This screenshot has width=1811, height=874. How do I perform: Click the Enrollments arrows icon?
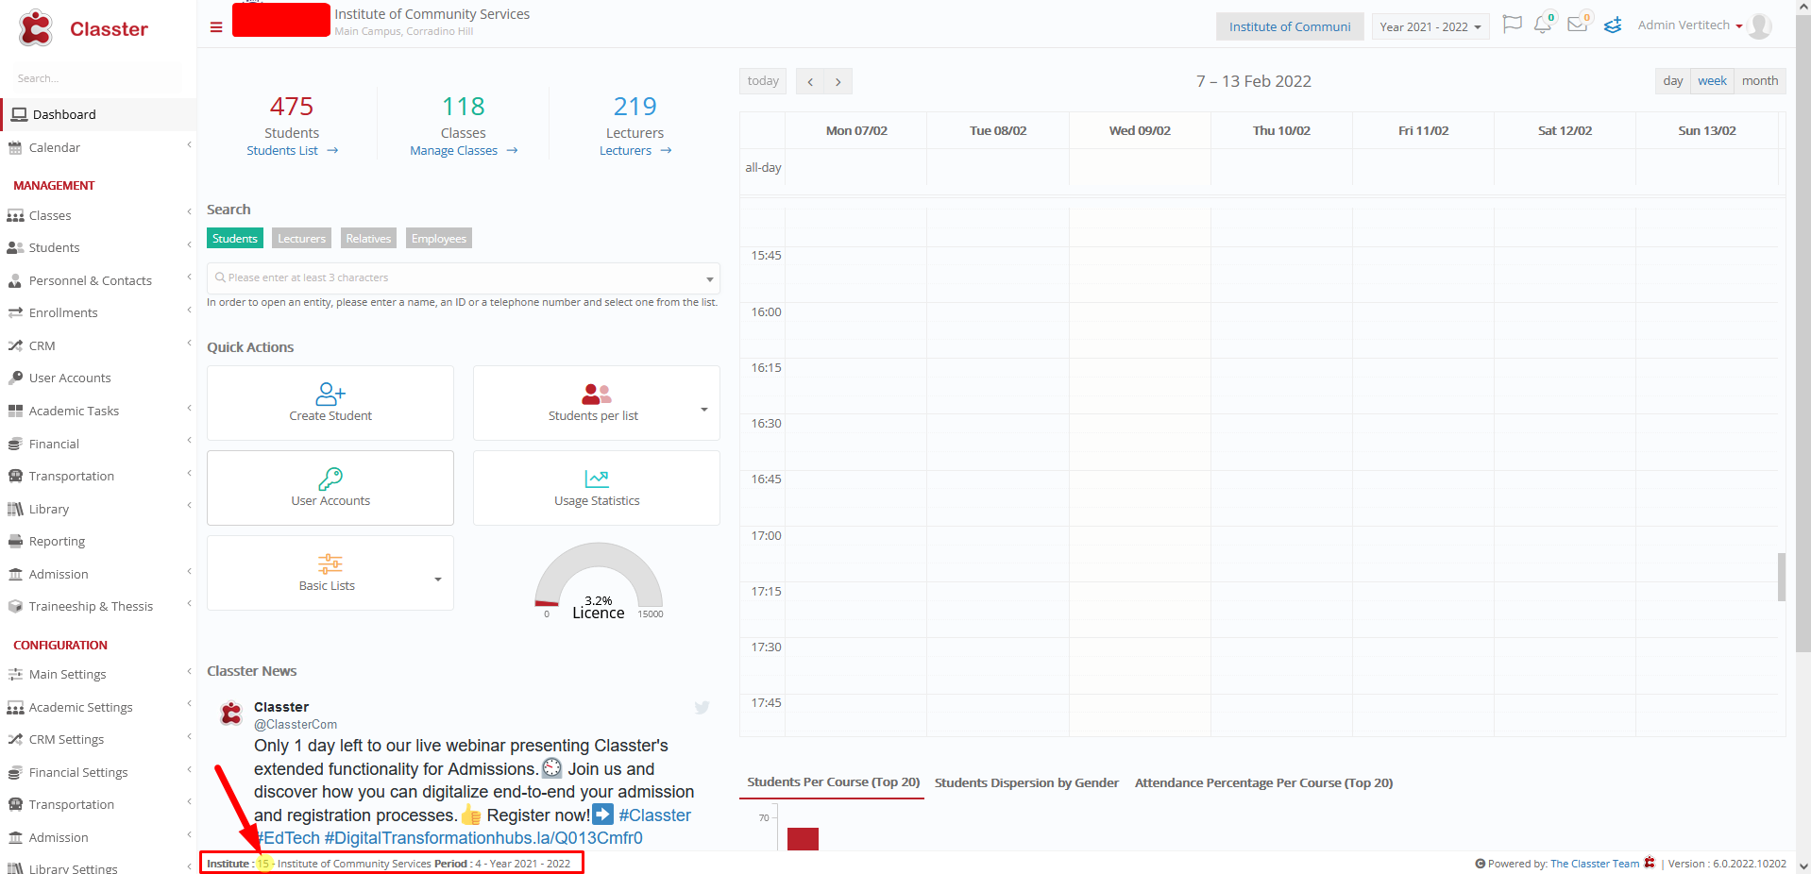[15, 313]
